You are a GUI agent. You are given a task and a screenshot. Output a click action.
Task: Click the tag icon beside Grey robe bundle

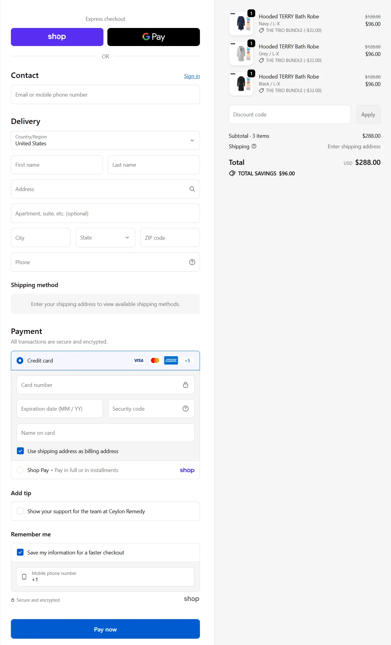261,60
